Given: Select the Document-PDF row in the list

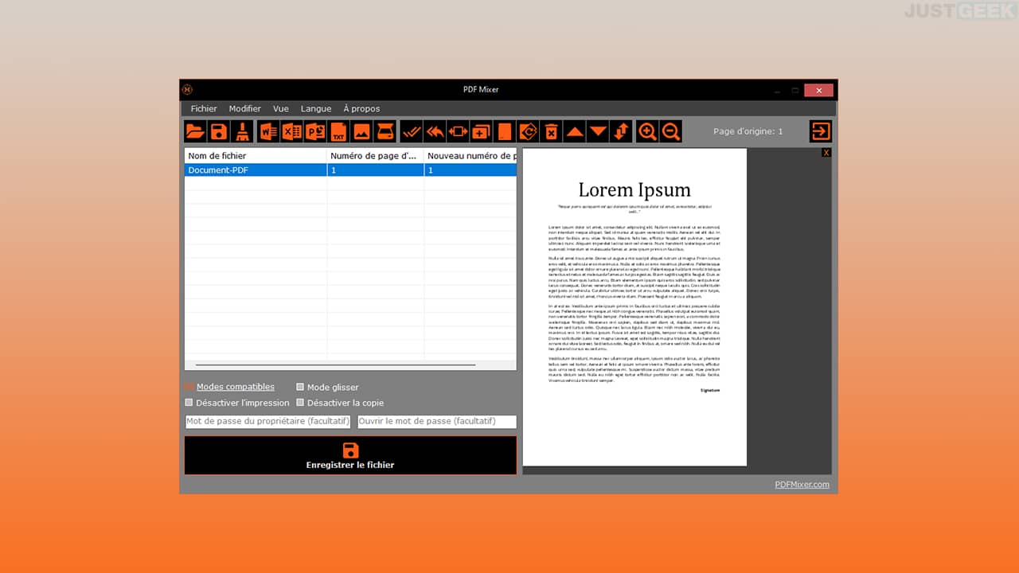Looking at the screenshot, I should coord(350,170).
